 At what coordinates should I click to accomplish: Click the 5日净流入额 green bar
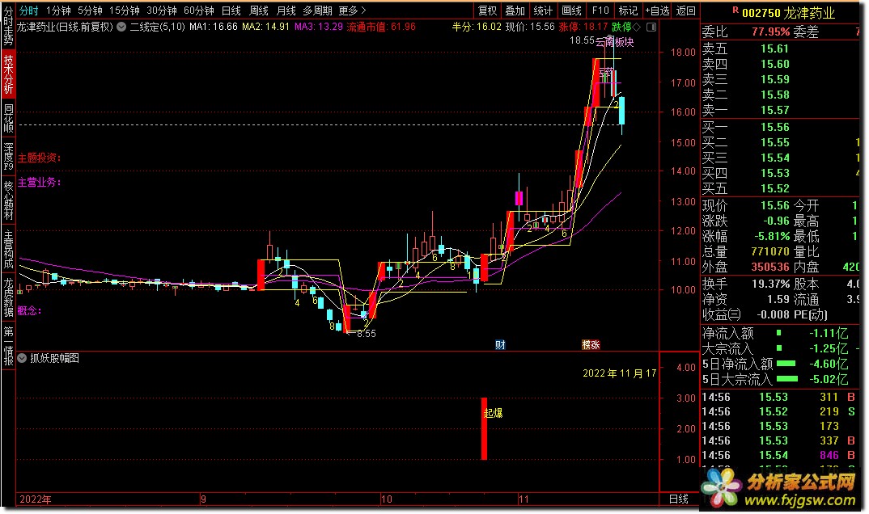click(x=786, y=364)
